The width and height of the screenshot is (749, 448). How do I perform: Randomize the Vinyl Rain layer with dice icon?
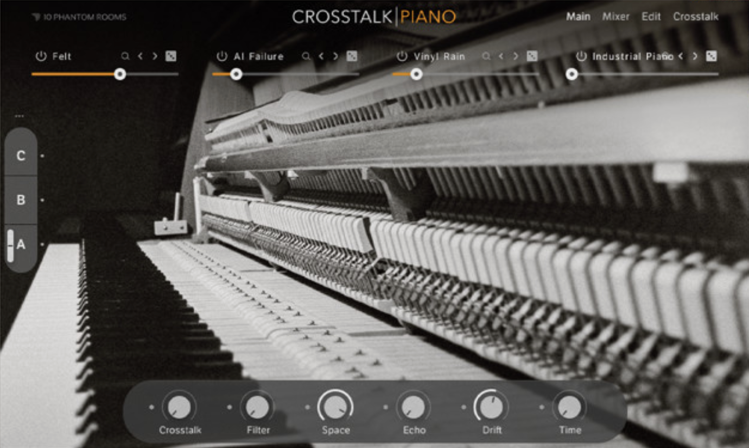coord(531,55)
